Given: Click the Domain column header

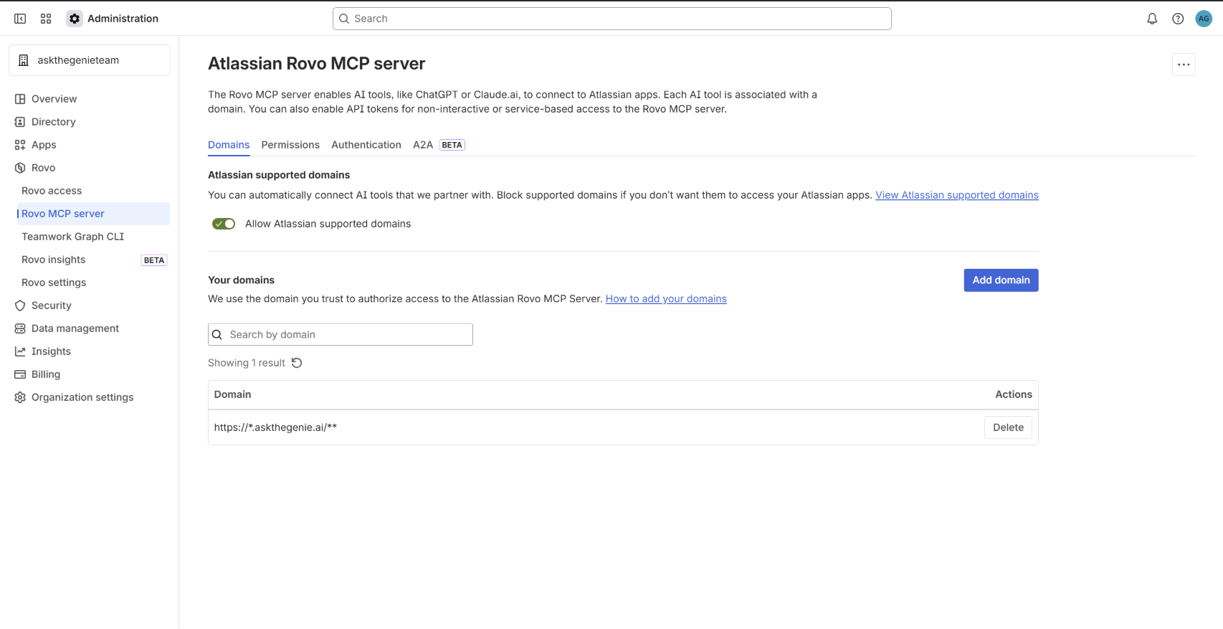Looking at the screenshot, I should (x=232, y=394).
